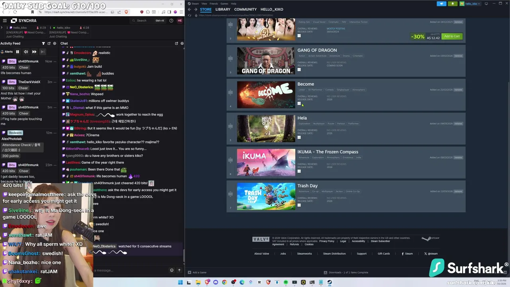Open the browser extensions puzzle icon
The image size is (510, 287).
(147, 12)
